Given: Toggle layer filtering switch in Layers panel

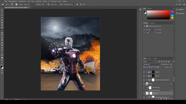Looking at the screenshot, I should (x=174, y=61).
